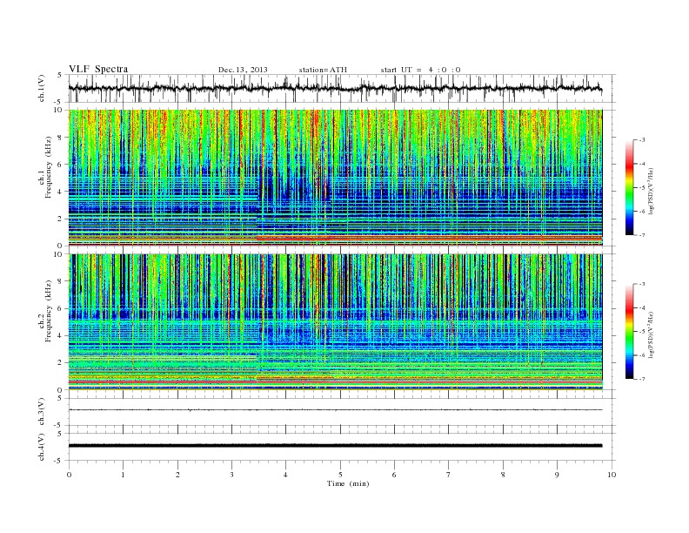The height and width of the screenshot is (533, 689).
Task: Click the '7' tick on the time axis
Action: pyautogui.click(x=449, y=475)
